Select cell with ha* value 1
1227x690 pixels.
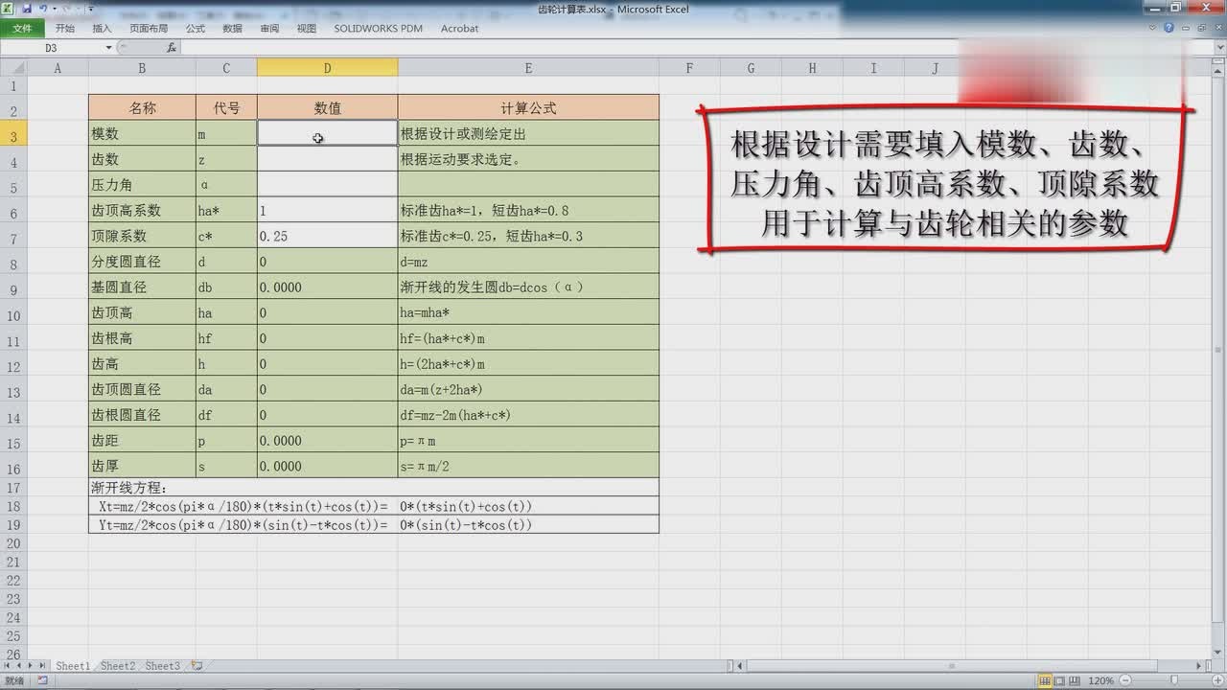327,210
